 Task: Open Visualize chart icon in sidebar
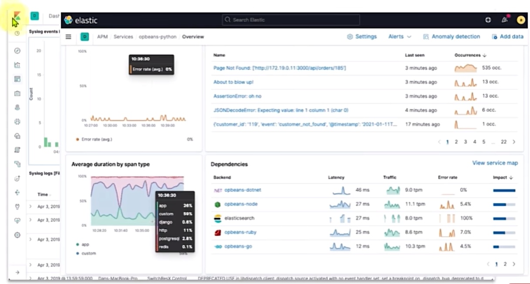(17, 65)
